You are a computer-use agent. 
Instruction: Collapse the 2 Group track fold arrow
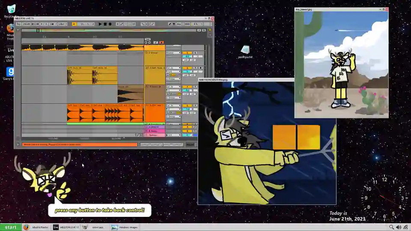click(146, 53)
